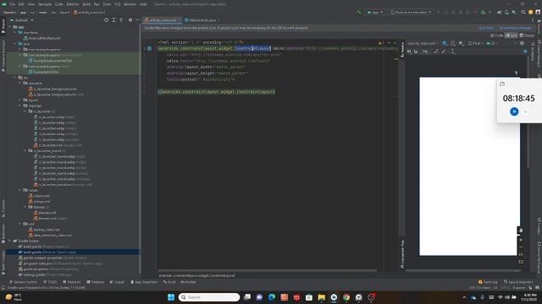This screenshot has height=304, width=542.
Task: Collapse the ic_launcher_round folder
Action: [25, 150]
